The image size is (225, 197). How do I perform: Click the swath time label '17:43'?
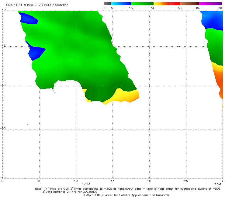click(86, 184)
